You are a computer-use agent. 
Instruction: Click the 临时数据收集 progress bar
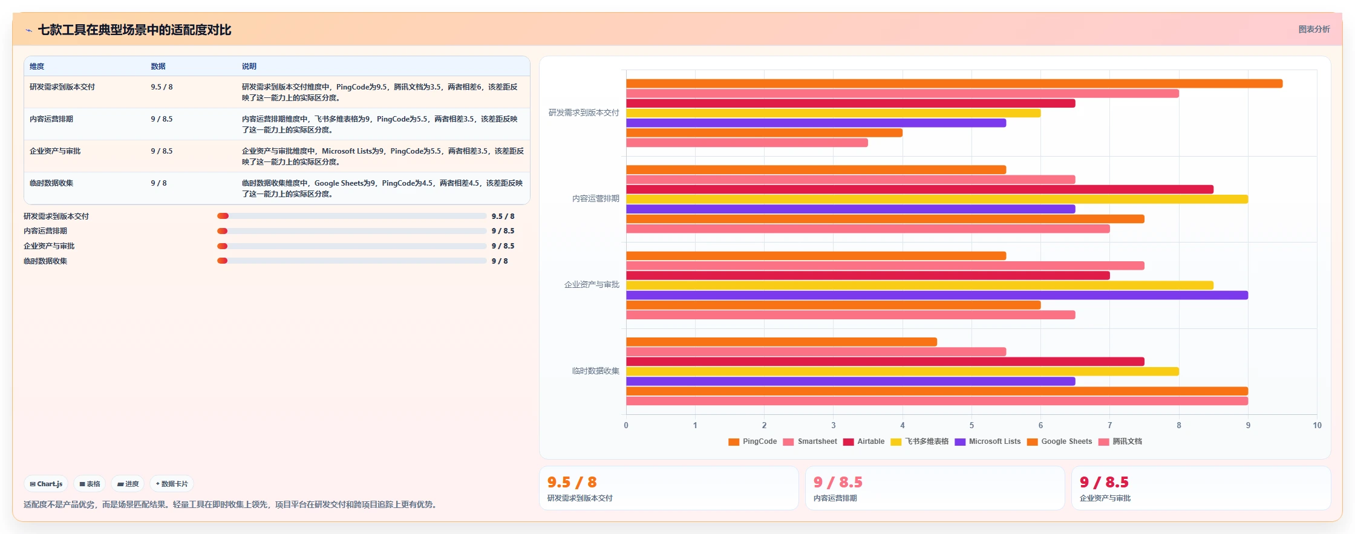(x=352, y=261)
